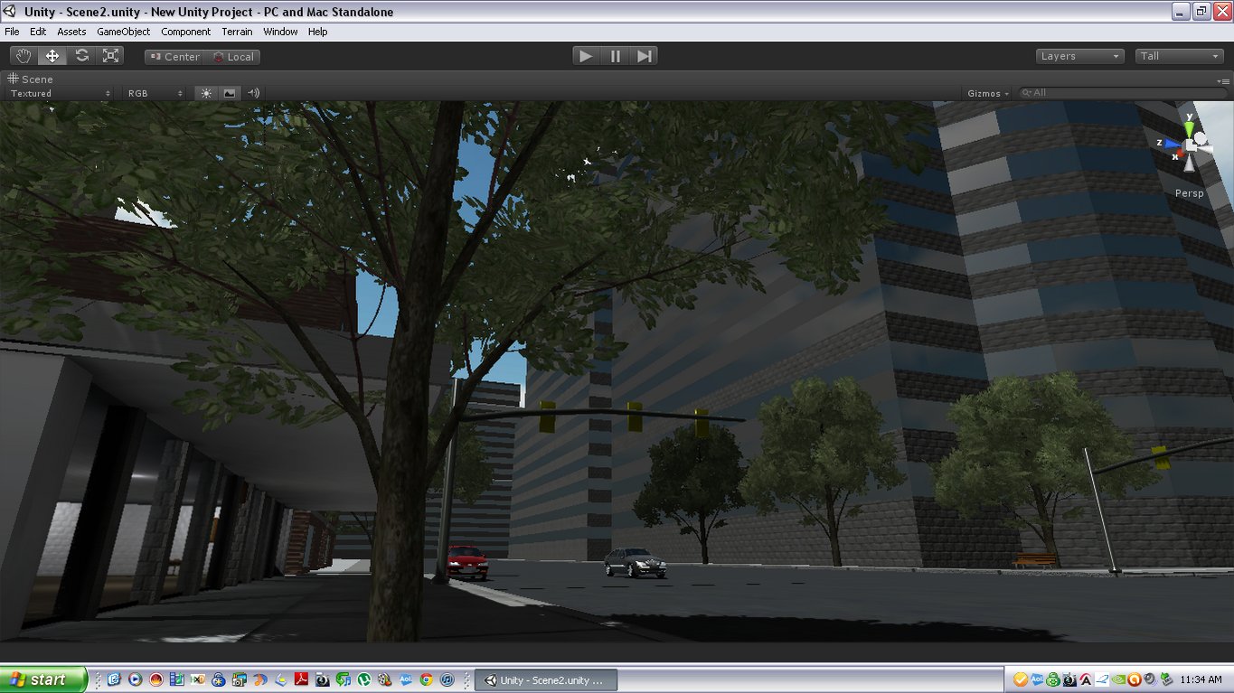Screen dimensions: 1234x693
Task: Select the Move tool
Action: tap(52, 55)
